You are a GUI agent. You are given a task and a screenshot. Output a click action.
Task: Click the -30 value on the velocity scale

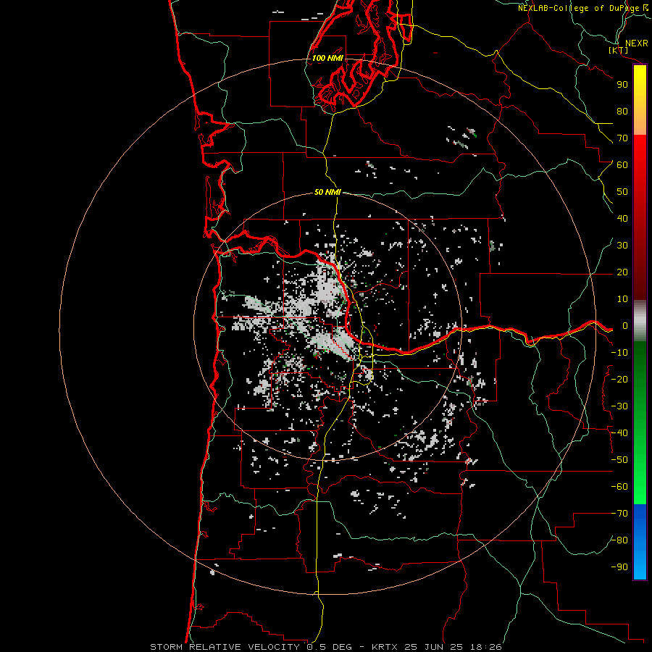(x=619, y=406)
